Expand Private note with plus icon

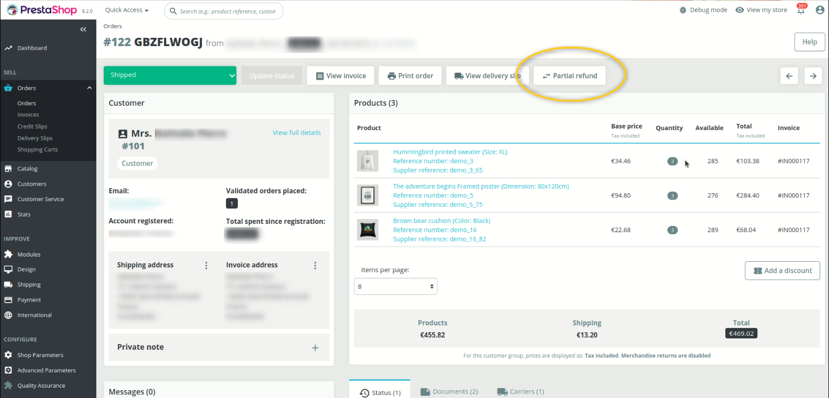(315, 348)
